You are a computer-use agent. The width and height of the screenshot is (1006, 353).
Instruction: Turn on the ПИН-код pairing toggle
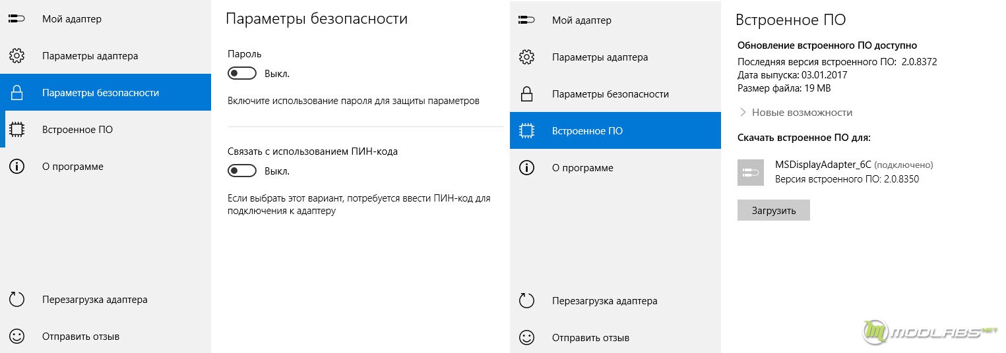242,171
